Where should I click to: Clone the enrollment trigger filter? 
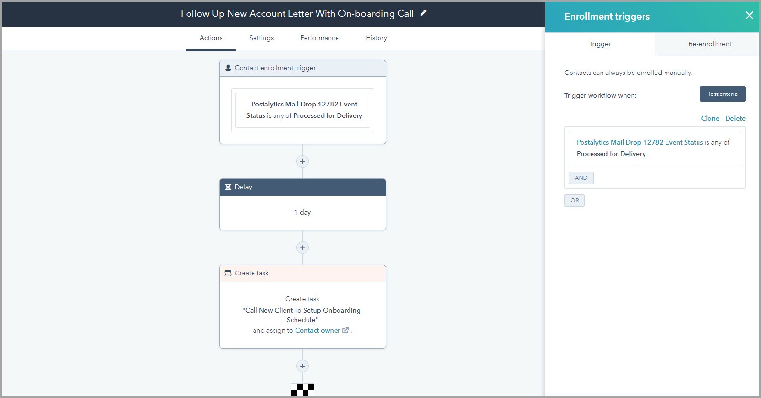[710, 118]
